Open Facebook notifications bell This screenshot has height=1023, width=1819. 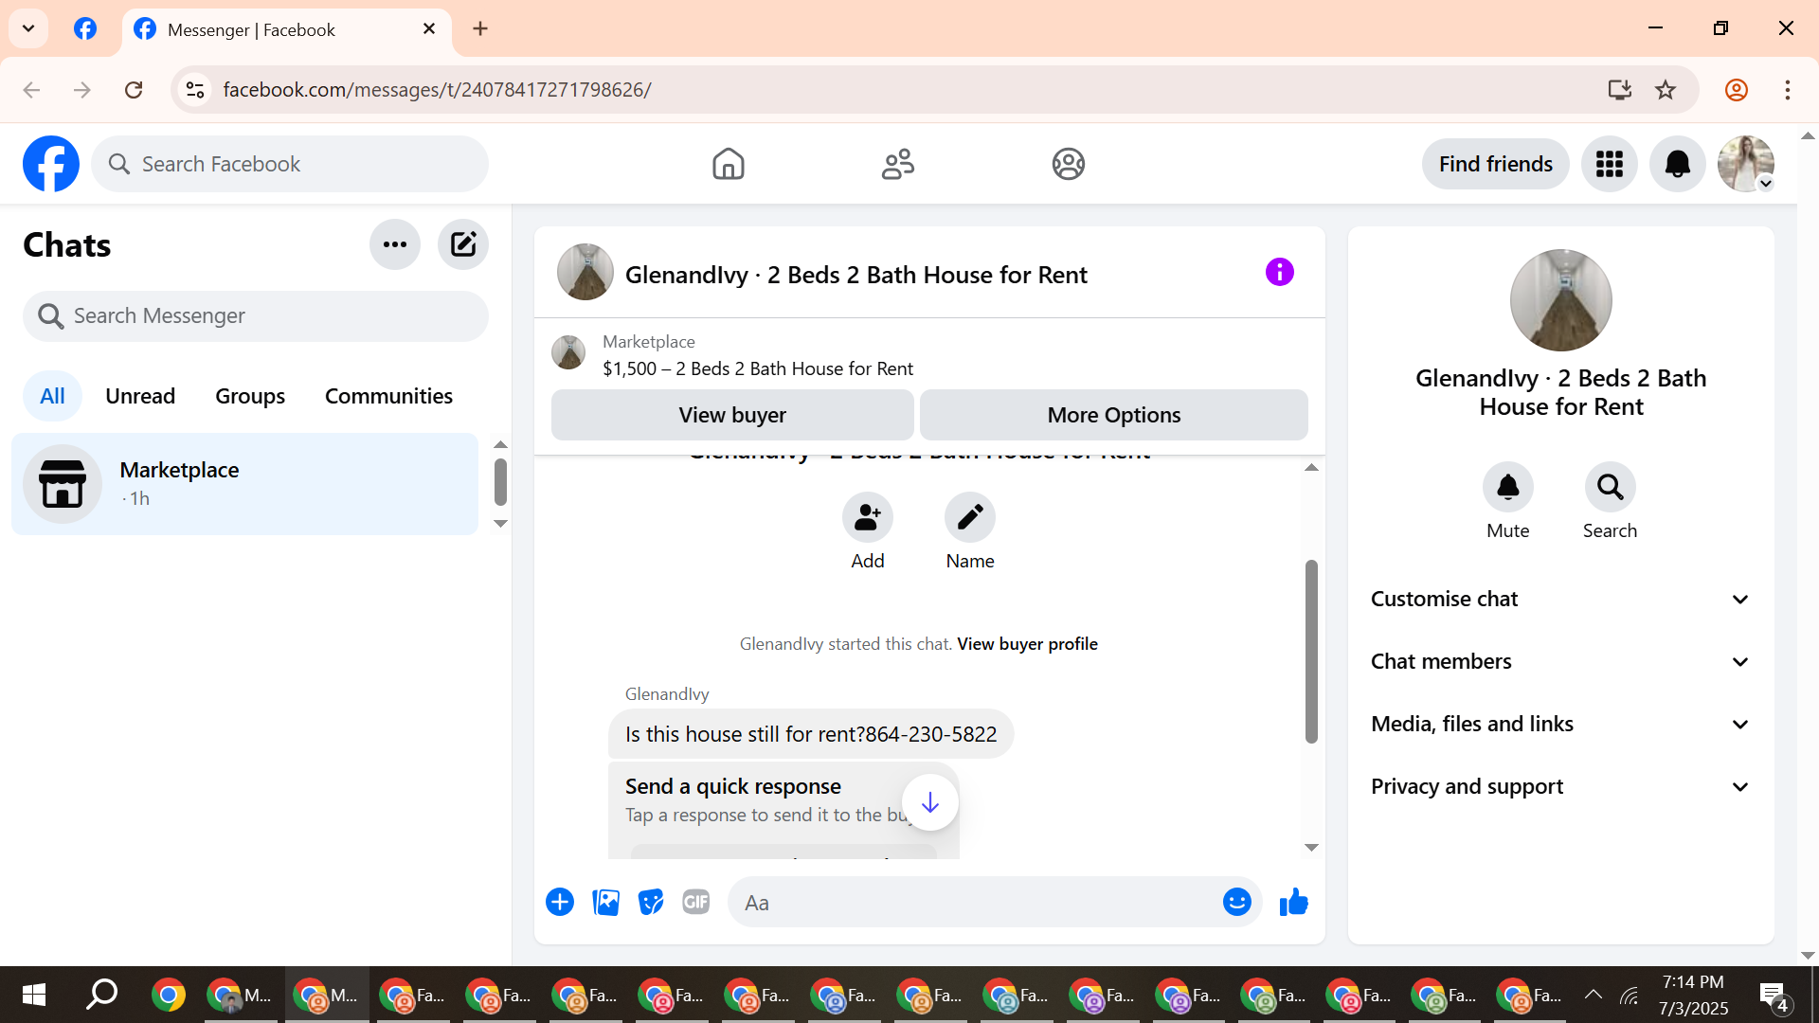pyautogui.click(x=1677, y=164)
